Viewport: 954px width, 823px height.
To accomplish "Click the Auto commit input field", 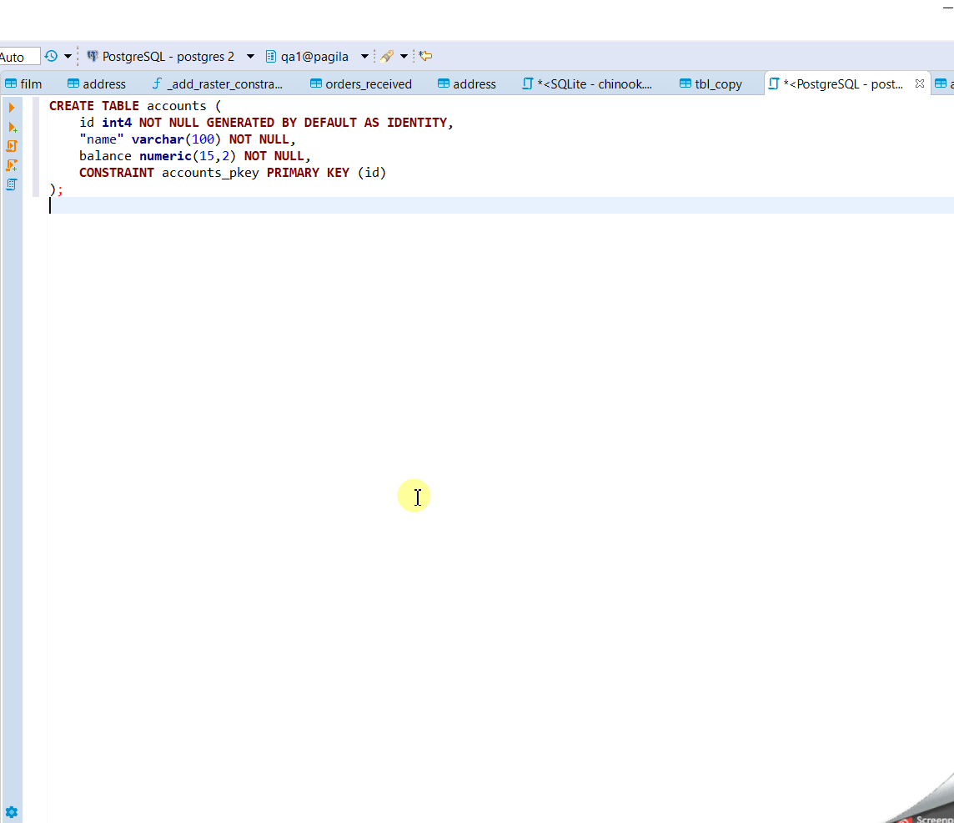I will point(18,56).
